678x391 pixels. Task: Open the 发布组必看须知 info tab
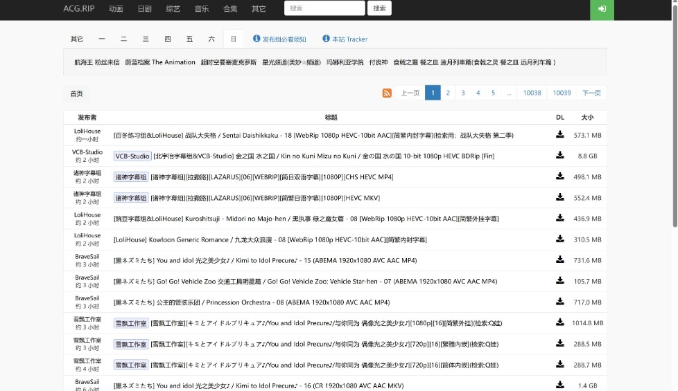tap(279, 39)
